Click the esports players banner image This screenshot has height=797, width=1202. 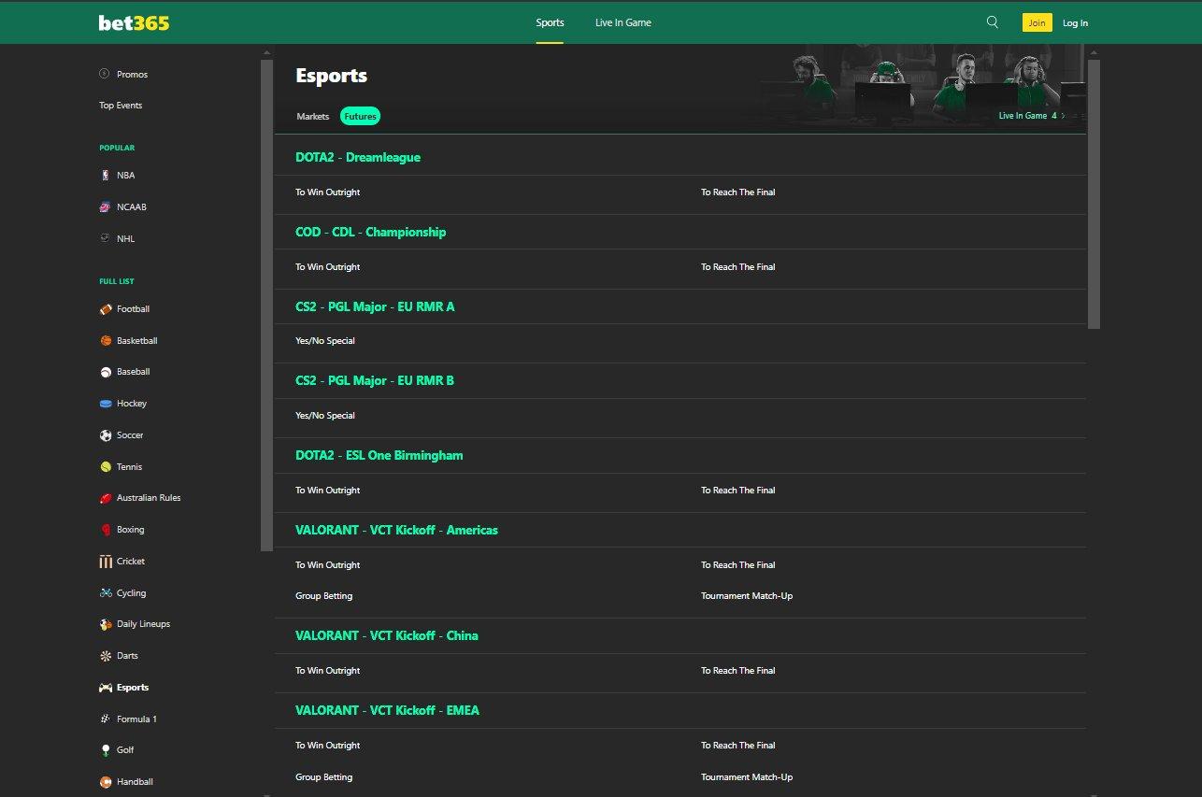click(923, 89)
